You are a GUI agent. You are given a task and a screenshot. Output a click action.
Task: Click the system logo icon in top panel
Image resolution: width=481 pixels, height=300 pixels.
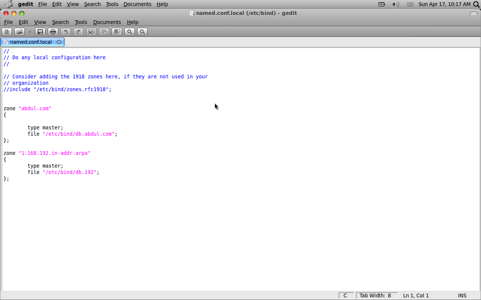click(x=8, y=4)
